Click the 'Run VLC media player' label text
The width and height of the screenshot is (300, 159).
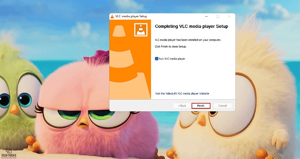point(172,59)
